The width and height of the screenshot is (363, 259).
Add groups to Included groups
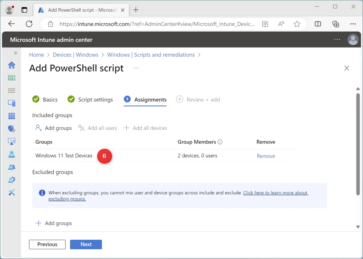coord(53,128)
